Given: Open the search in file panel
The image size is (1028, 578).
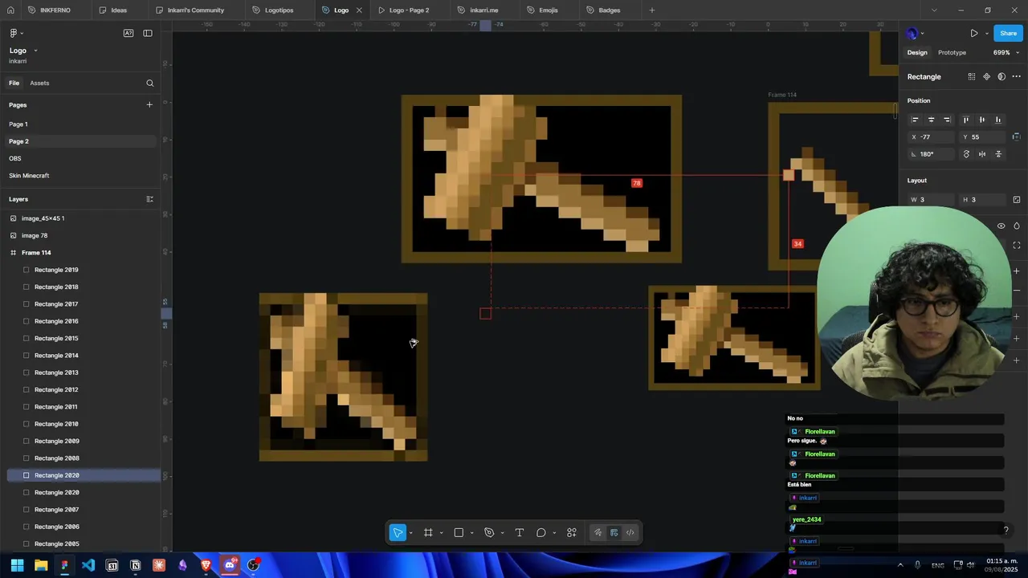Looking at the screenshot, I should [x=149, y=83].
